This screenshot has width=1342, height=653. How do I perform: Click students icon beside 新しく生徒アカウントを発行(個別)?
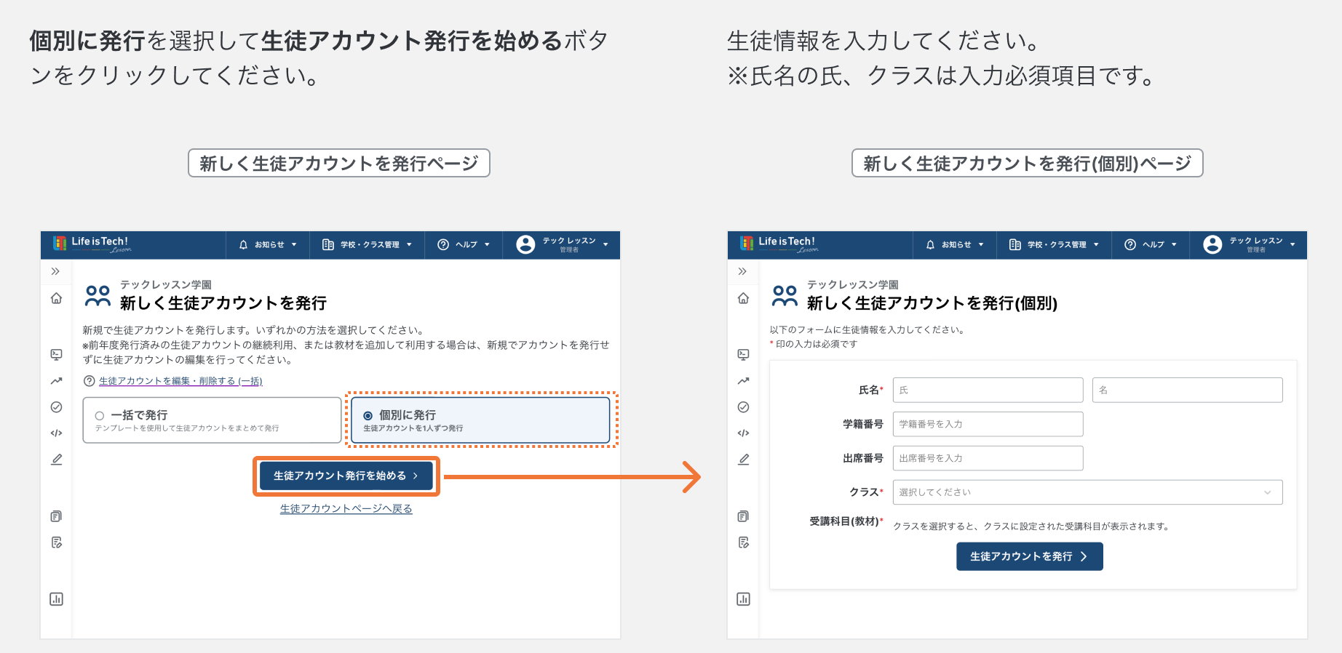pyautogui.click(x=785, y=296)
